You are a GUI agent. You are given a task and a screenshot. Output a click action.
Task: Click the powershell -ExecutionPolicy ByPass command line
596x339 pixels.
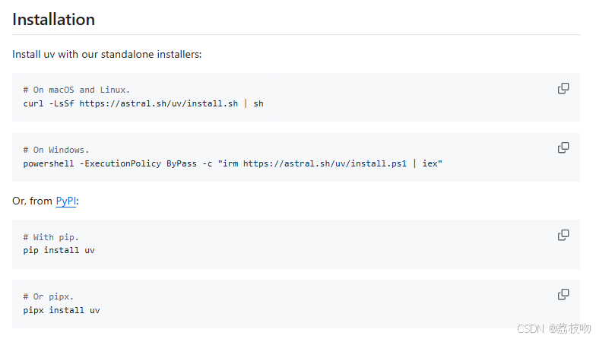pos(233,164)
